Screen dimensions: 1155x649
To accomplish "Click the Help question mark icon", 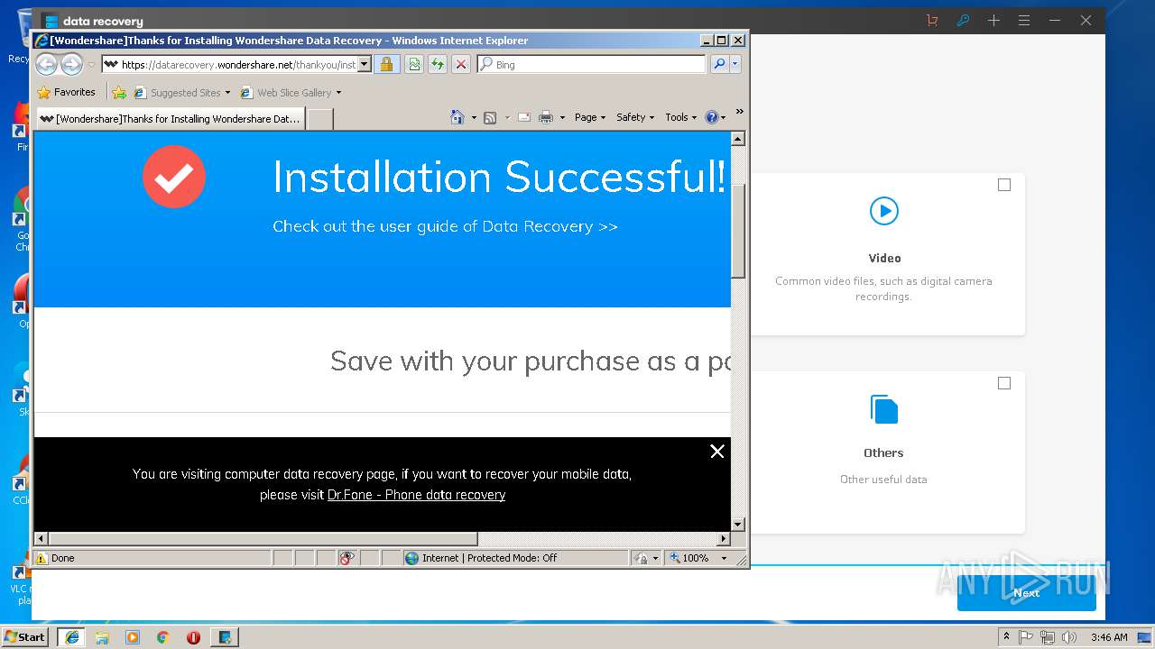I will (x=711, y=117).
